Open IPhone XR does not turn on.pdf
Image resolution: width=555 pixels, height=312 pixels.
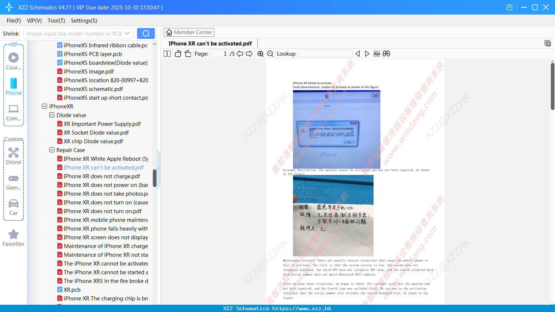102,211
